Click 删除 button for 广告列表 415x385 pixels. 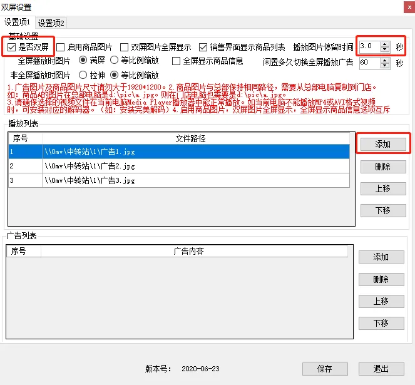pyautogui.click(x=381, y=279)
